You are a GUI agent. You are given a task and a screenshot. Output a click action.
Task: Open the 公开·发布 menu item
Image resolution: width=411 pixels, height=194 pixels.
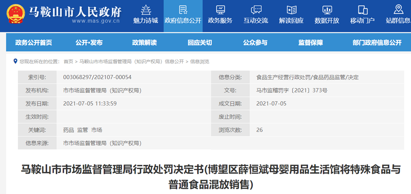click(x=89, y=43)
